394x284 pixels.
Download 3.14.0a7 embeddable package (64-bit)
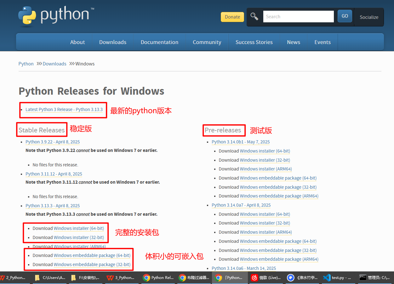pos(278,241)
